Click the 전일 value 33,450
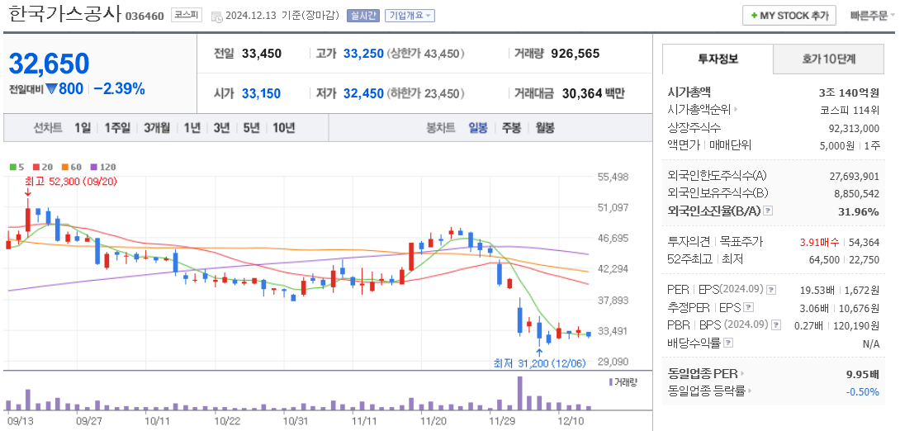The width and height of the screenshot is (900, 431). [x=262, y=54]
